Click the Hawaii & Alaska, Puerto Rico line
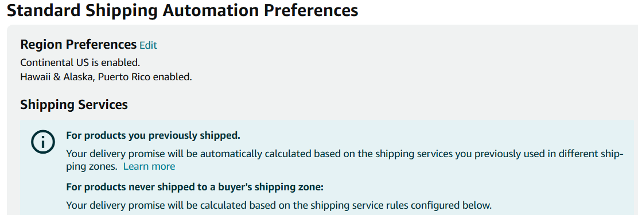Image resolution: width=638 pixels, height=215 pixels. [x=106, y=77]
